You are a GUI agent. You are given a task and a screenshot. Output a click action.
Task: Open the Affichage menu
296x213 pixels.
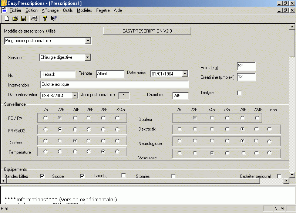click(50, 10)
